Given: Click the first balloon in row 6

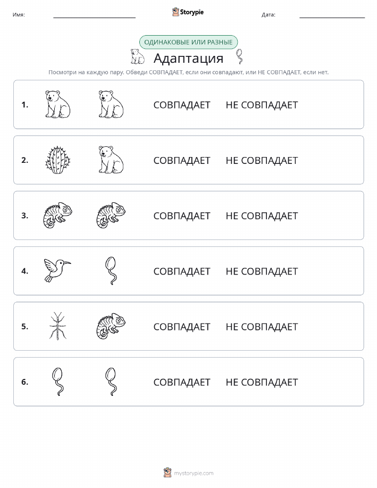Looking at the screenshot, I should tap(58, 382).
